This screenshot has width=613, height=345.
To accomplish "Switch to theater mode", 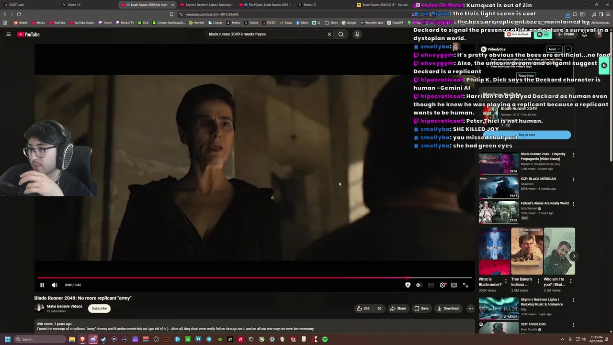I will pos(454,285).
